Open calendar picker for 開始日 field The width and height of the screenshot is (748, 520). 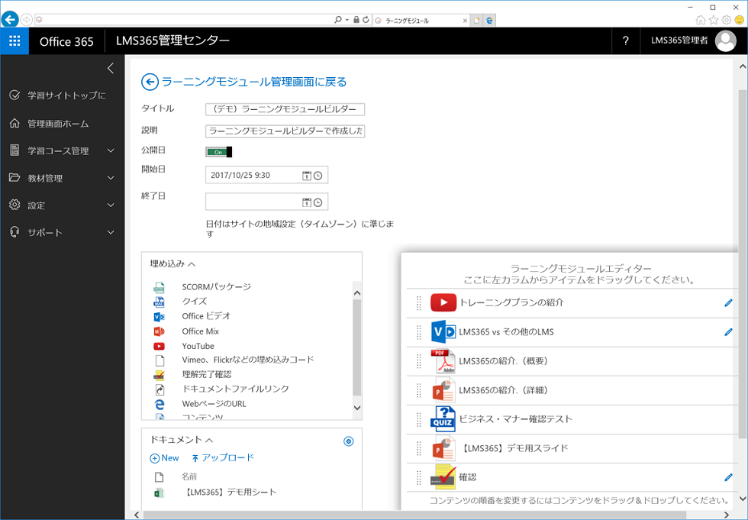pyautogui.click(x=307, y=176)
